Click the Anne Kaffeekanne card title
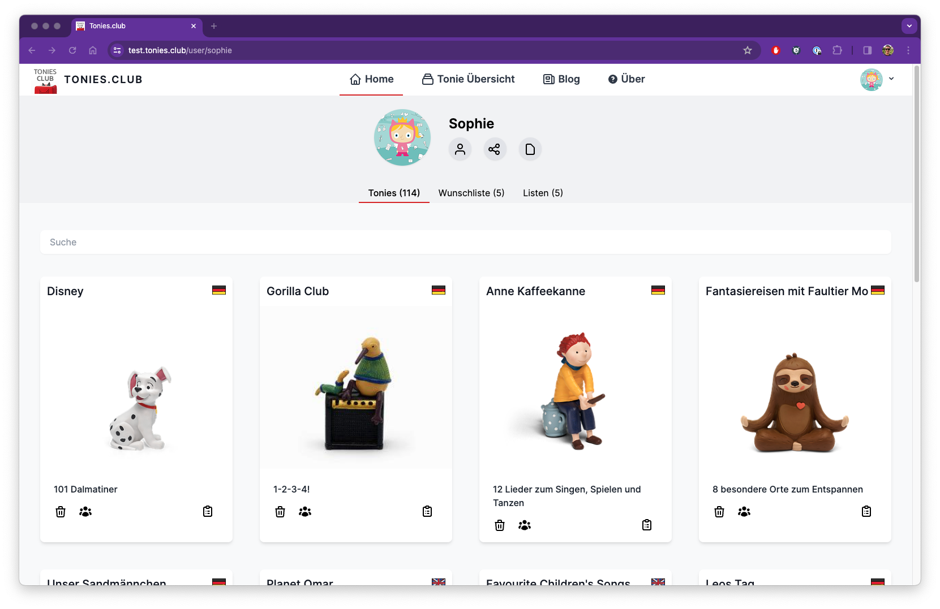 (535, 291)
